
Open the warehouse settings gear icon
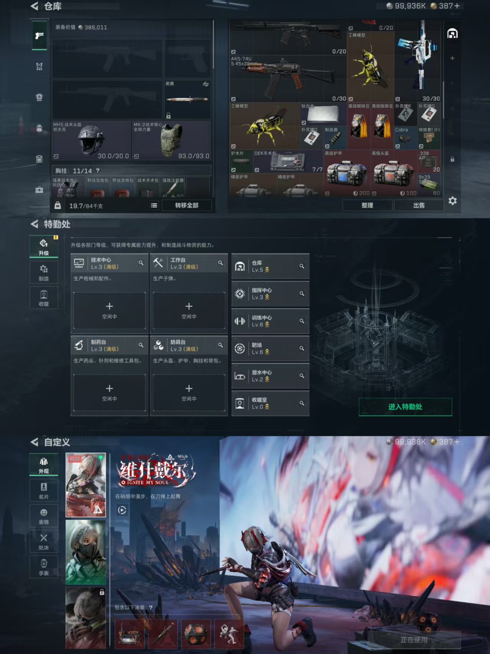tap(452, 201)
